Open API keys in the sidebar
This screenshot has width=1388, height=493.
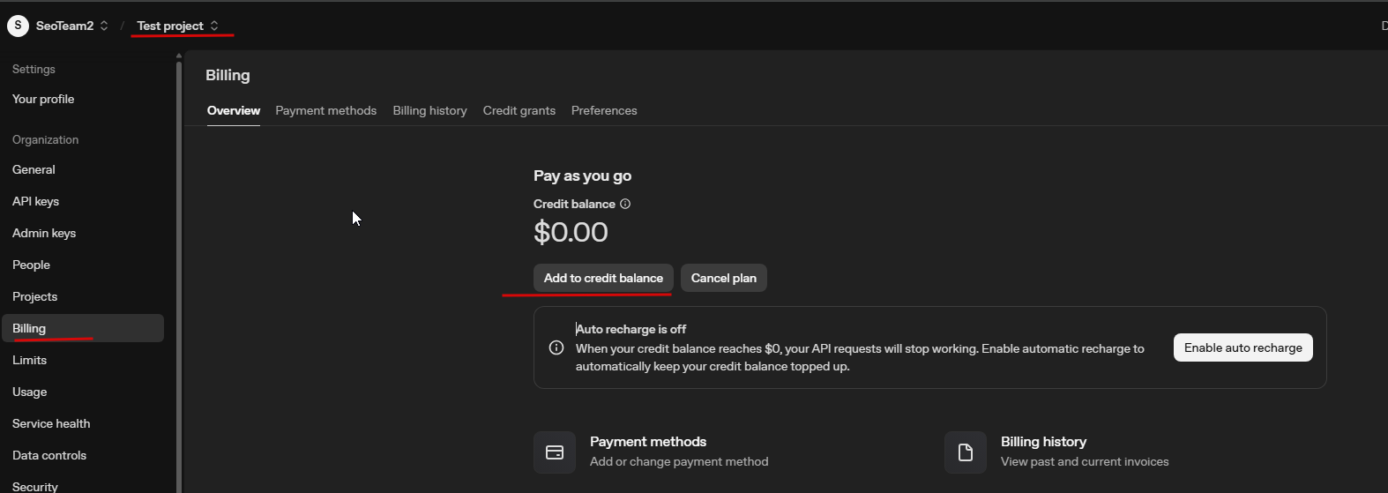tap(35, 201)
